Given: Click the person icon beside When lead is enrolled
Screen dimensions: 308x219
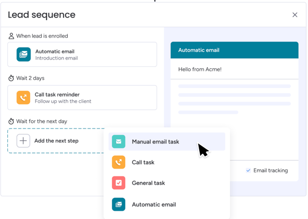Looking at the screenshot, I should pyautogui.click(x=11, y=36).
